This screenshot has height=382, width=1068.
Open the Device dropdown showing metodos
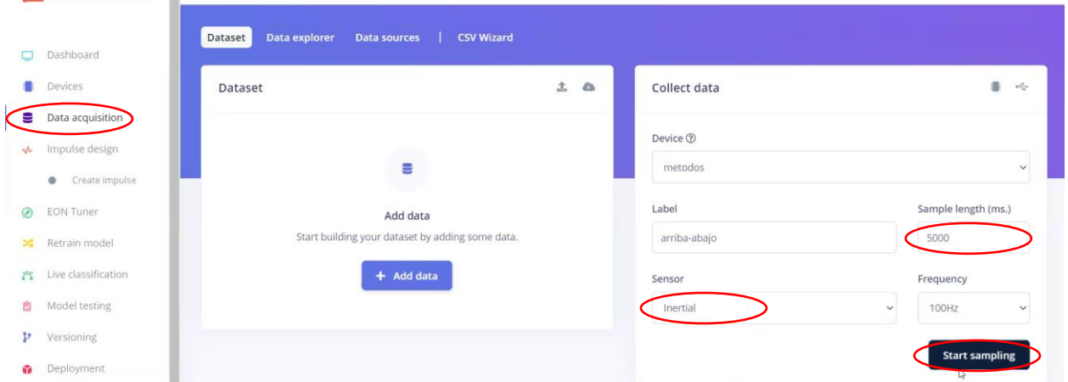coord(840,167)
